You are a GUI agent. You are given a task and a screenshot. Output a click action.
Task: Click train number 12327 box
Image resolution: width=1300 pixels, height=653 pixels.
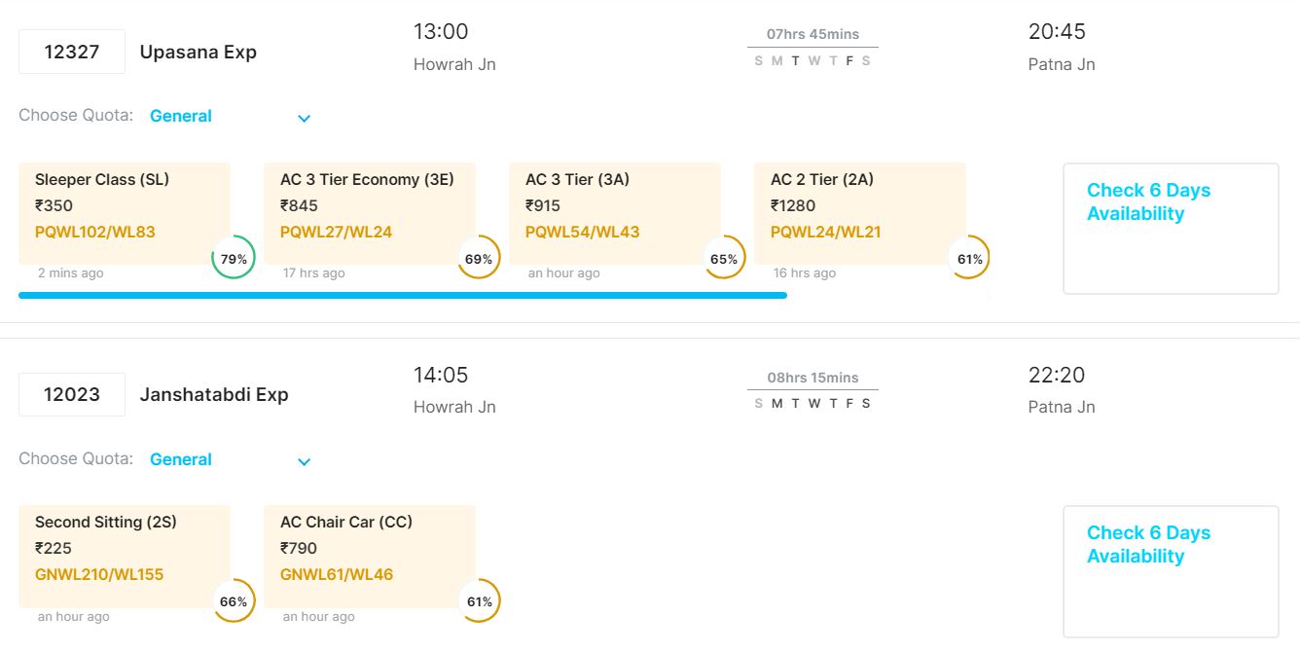coord(72,52)
